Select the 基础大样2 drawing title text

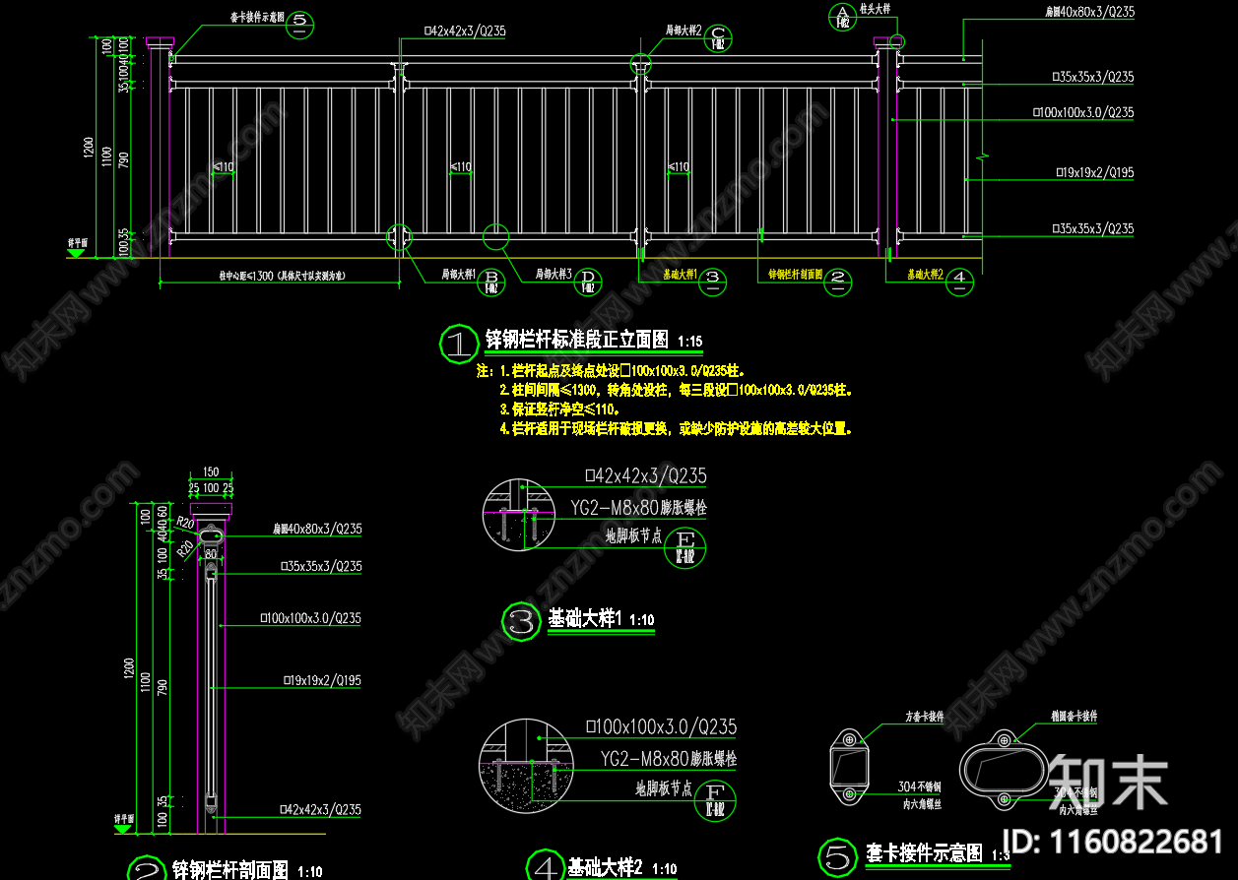(x=605, y=867)
